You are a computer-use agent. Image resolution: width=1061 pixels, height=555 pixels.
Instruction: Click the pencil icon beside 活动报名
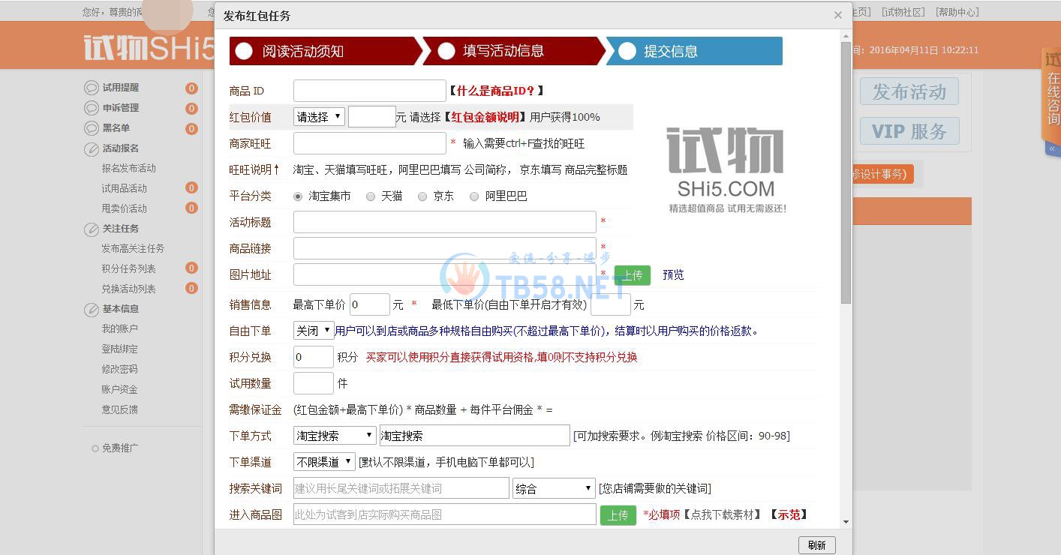pyautogui.click(x=92, y=148)
